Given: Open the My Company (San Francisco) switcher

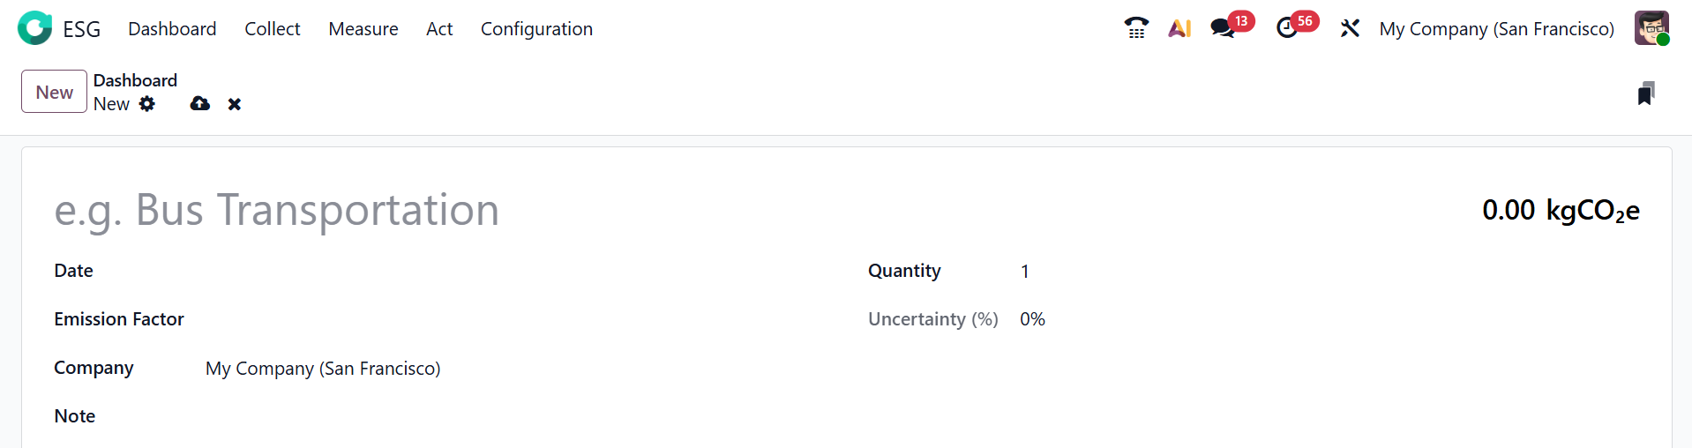Looking at the screenshot, I should [x=1496, y=29].
